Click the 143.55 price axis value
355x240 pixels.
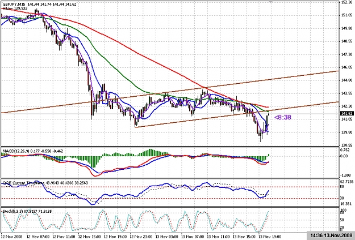click(x=346, y=93)
